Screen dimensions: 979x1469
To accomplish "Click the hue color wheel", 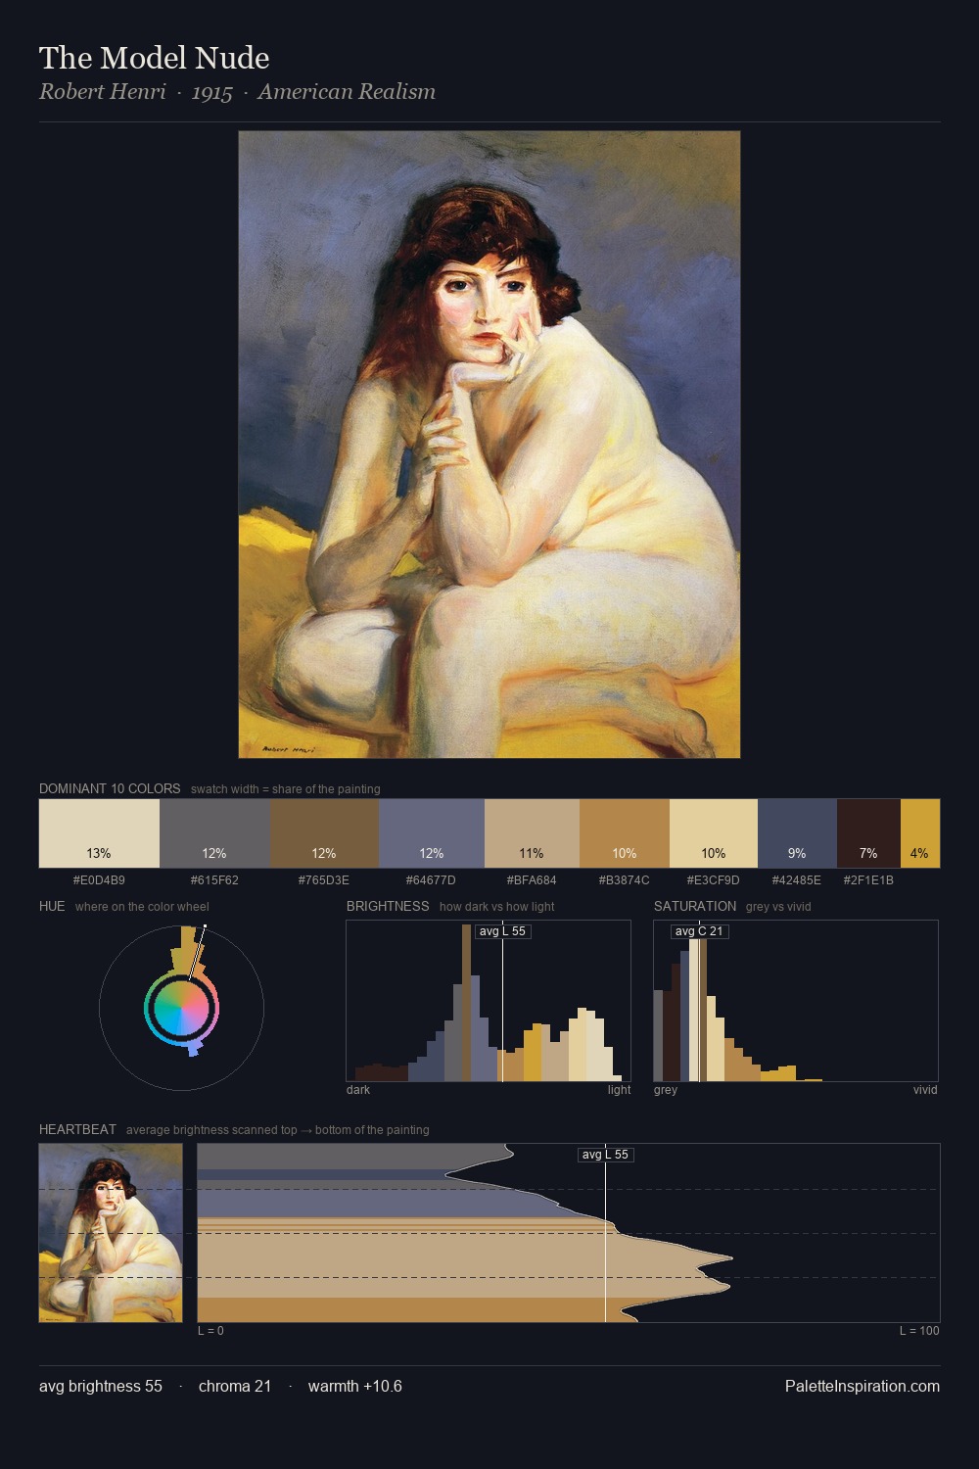I will click(x=181, y=1008).
